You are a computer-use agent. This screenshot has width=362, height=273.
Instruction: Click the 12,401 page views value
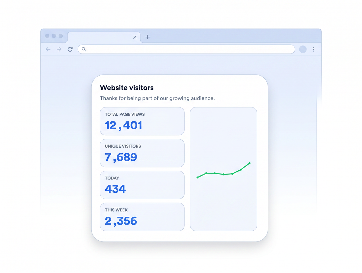(x=124, y=125)
